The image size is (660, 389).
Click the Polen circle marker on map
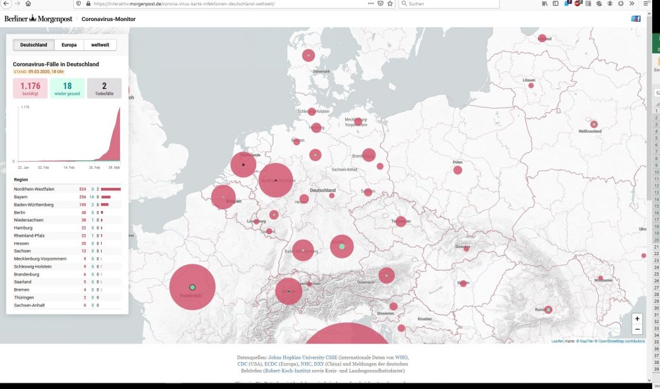pyautogui.click(x=457, y=170)
